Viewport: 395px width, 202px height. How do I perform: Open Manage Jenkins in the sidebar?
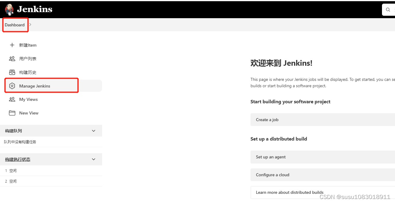(35, 86)
